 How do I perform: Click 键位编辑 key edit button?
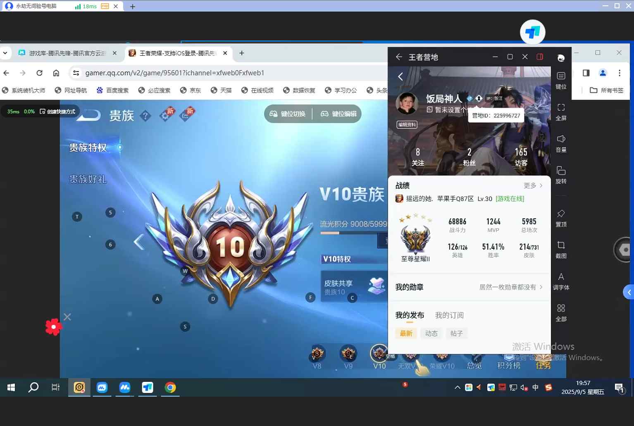(x=339, y=114)
